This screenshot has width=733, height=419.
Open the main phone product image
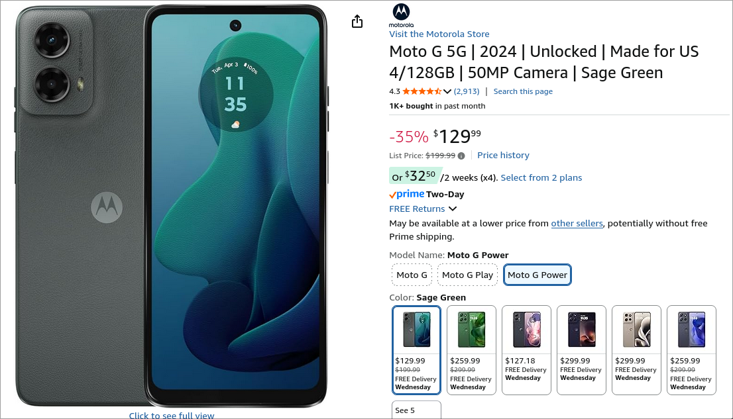pyautogui.click(x=172, y=206)
